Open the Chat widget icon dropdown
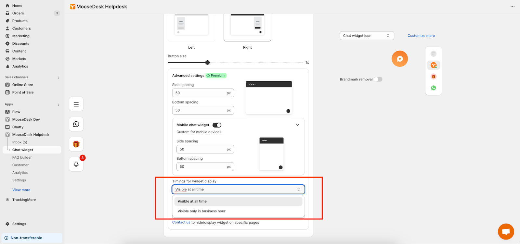 pyautogui.click(x=367, y=36)
